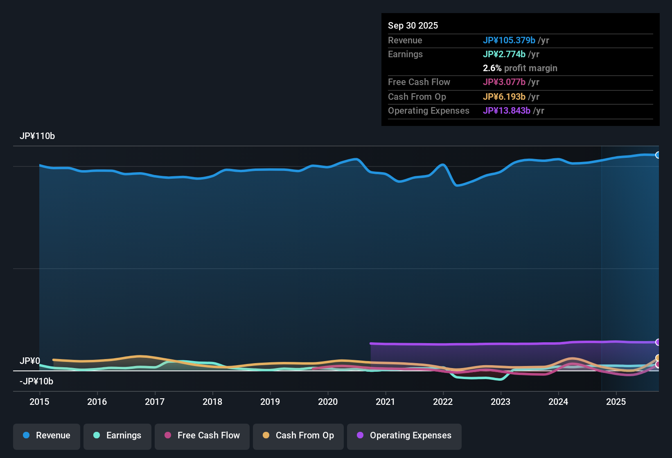
Task: Click the JP¥2.774b Earnings value
Action: click(505, 54)
